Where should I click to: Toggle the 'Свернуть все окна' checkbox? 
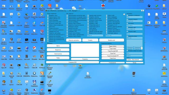pyautogui.click(x=48, y=31)
